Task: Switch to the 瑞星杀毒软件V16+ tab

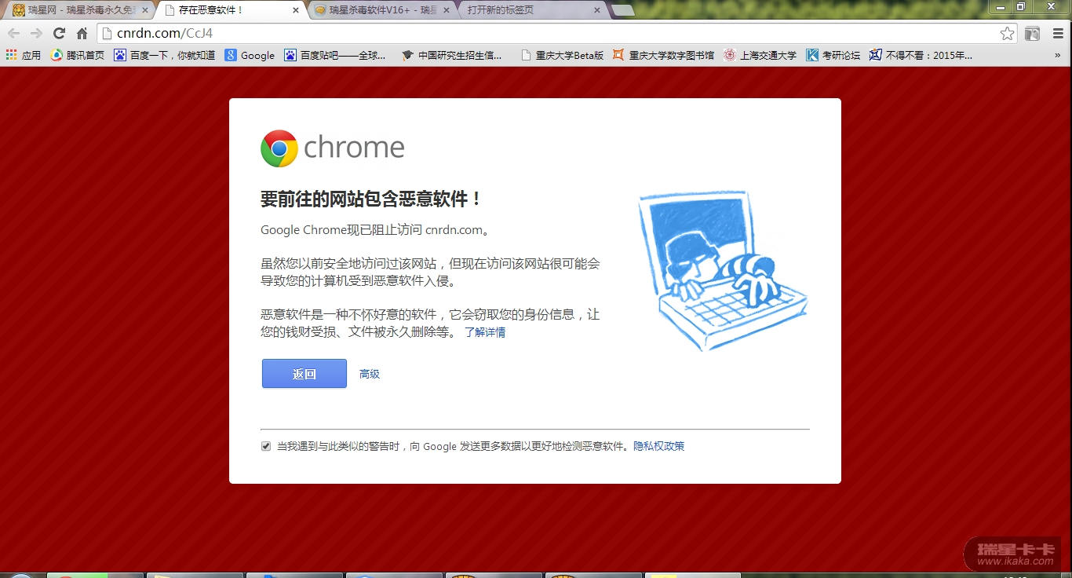Action: coord(381,10)
